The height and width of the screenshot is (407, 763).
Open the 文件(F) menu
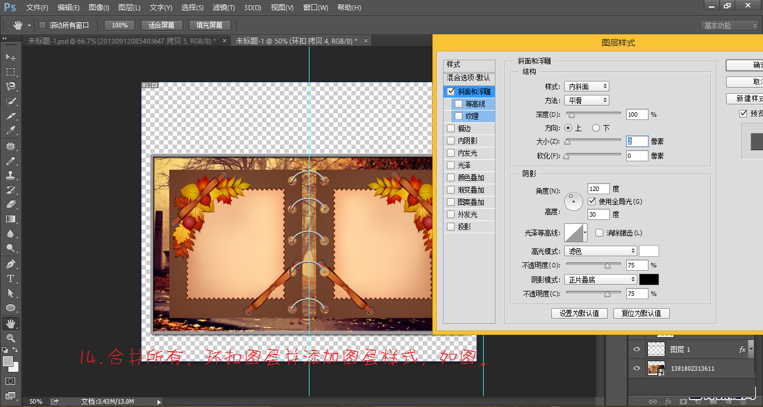(37, 8)
